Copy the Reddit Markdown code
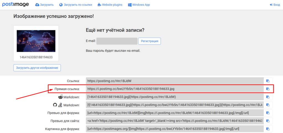283x133 pixels. (x=268, y=97)
